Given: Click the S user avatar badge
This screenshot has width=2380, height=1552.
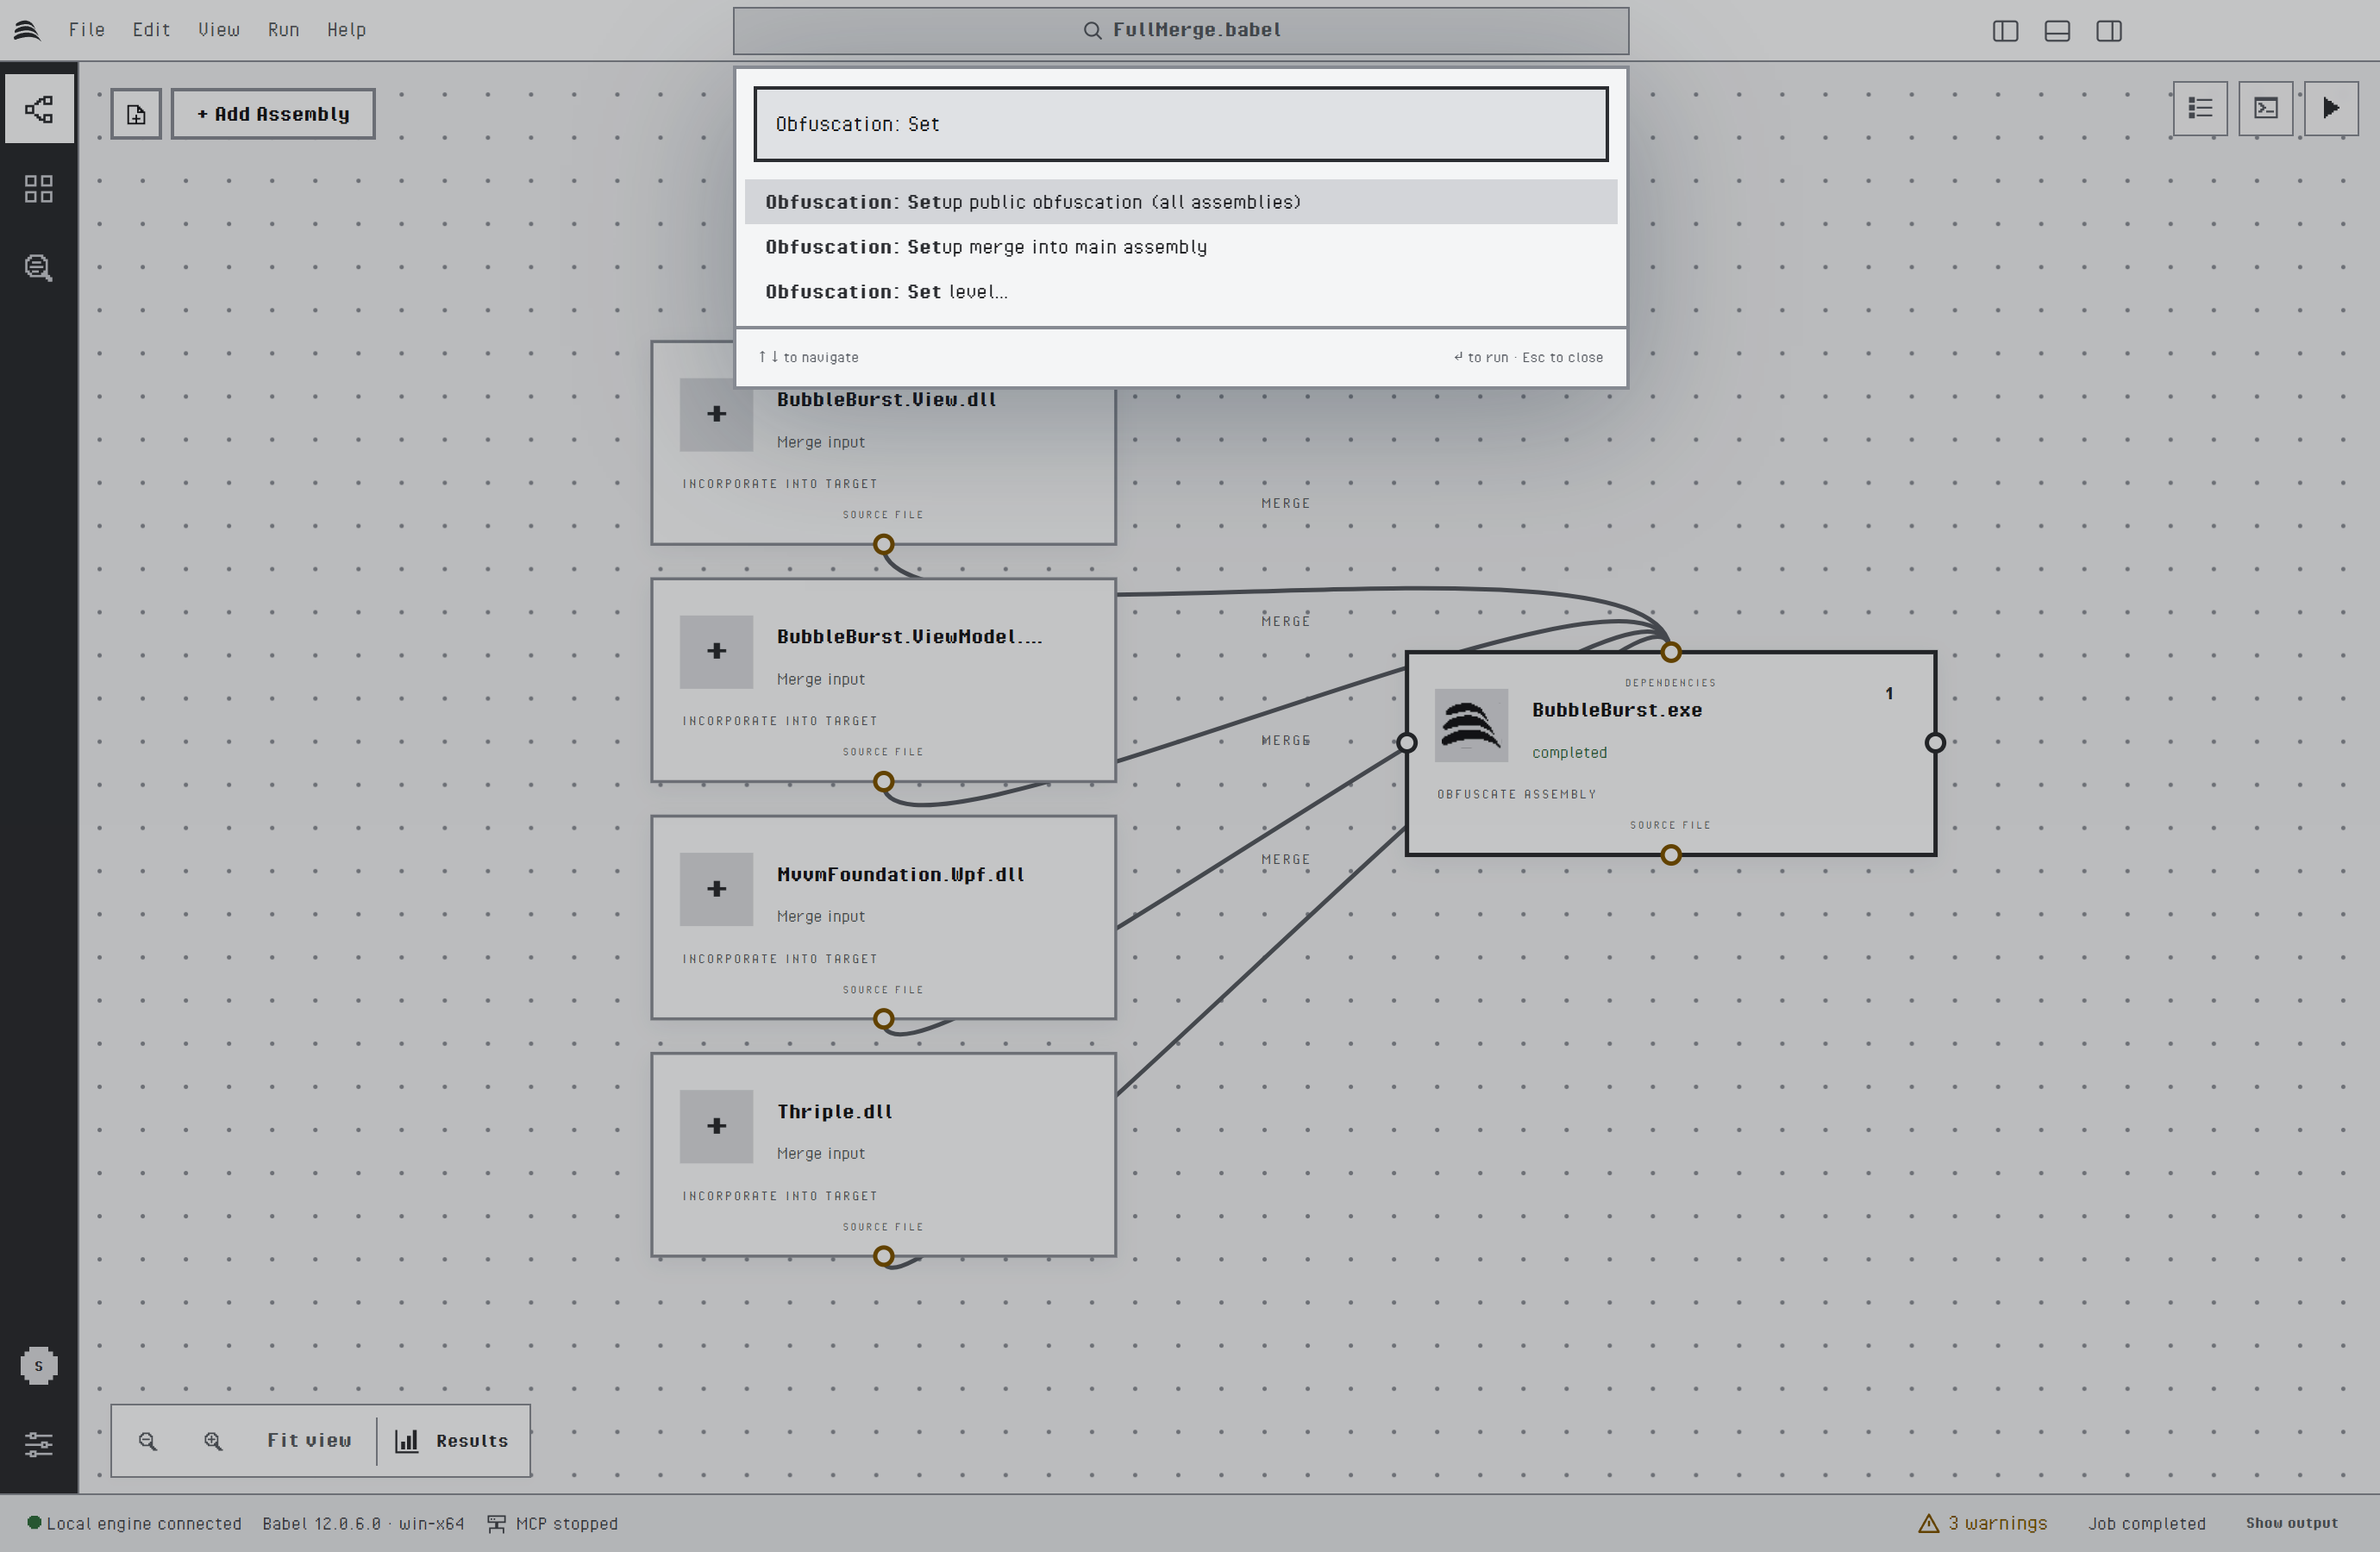Looking at the screenshot, I should pyautogui.click(x=39, y=1366).
